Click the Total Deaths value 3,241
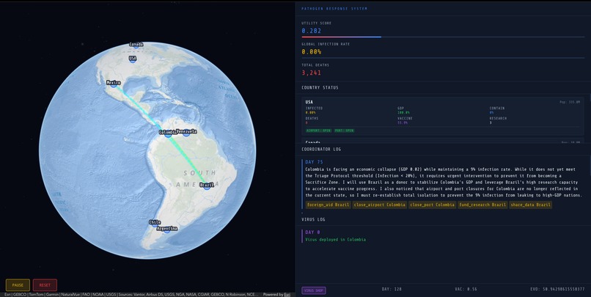 (x=312, y=73)
